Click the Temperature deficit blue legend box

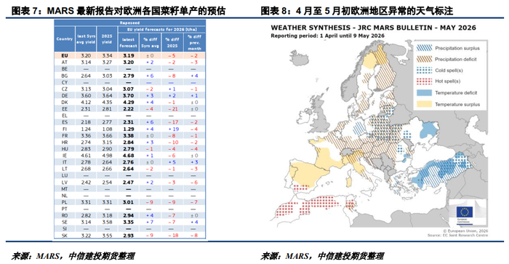click(424, 92)
